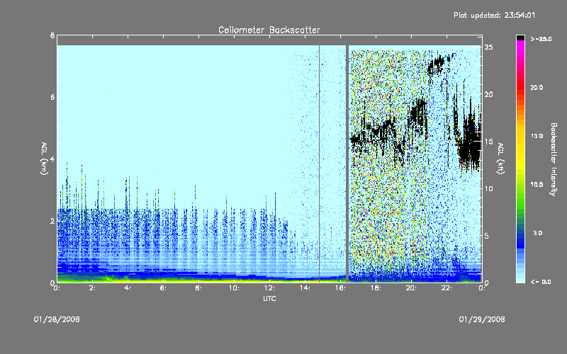The width and height of the screenshot is (567, 354).
Task: Click the "2" tick on km axis
Action: coord(52,221)
